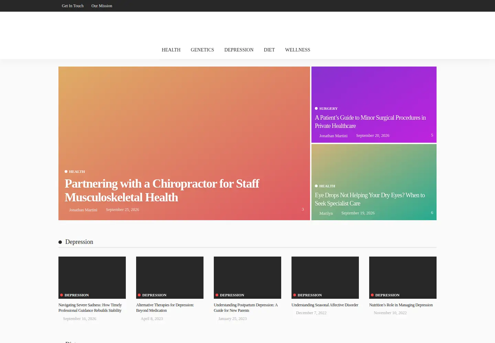The image size is (495, 343).
Task: Open the Chiropractor for Staff Musculoskeletal Health article
Action: click(162, 190)
